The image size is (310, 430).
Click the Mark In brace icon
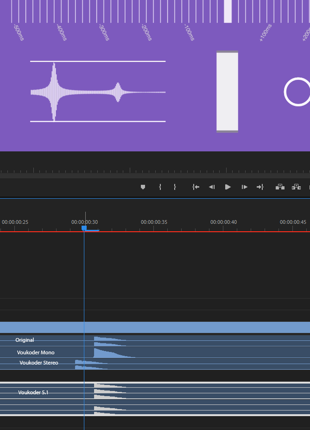point(160,187)
